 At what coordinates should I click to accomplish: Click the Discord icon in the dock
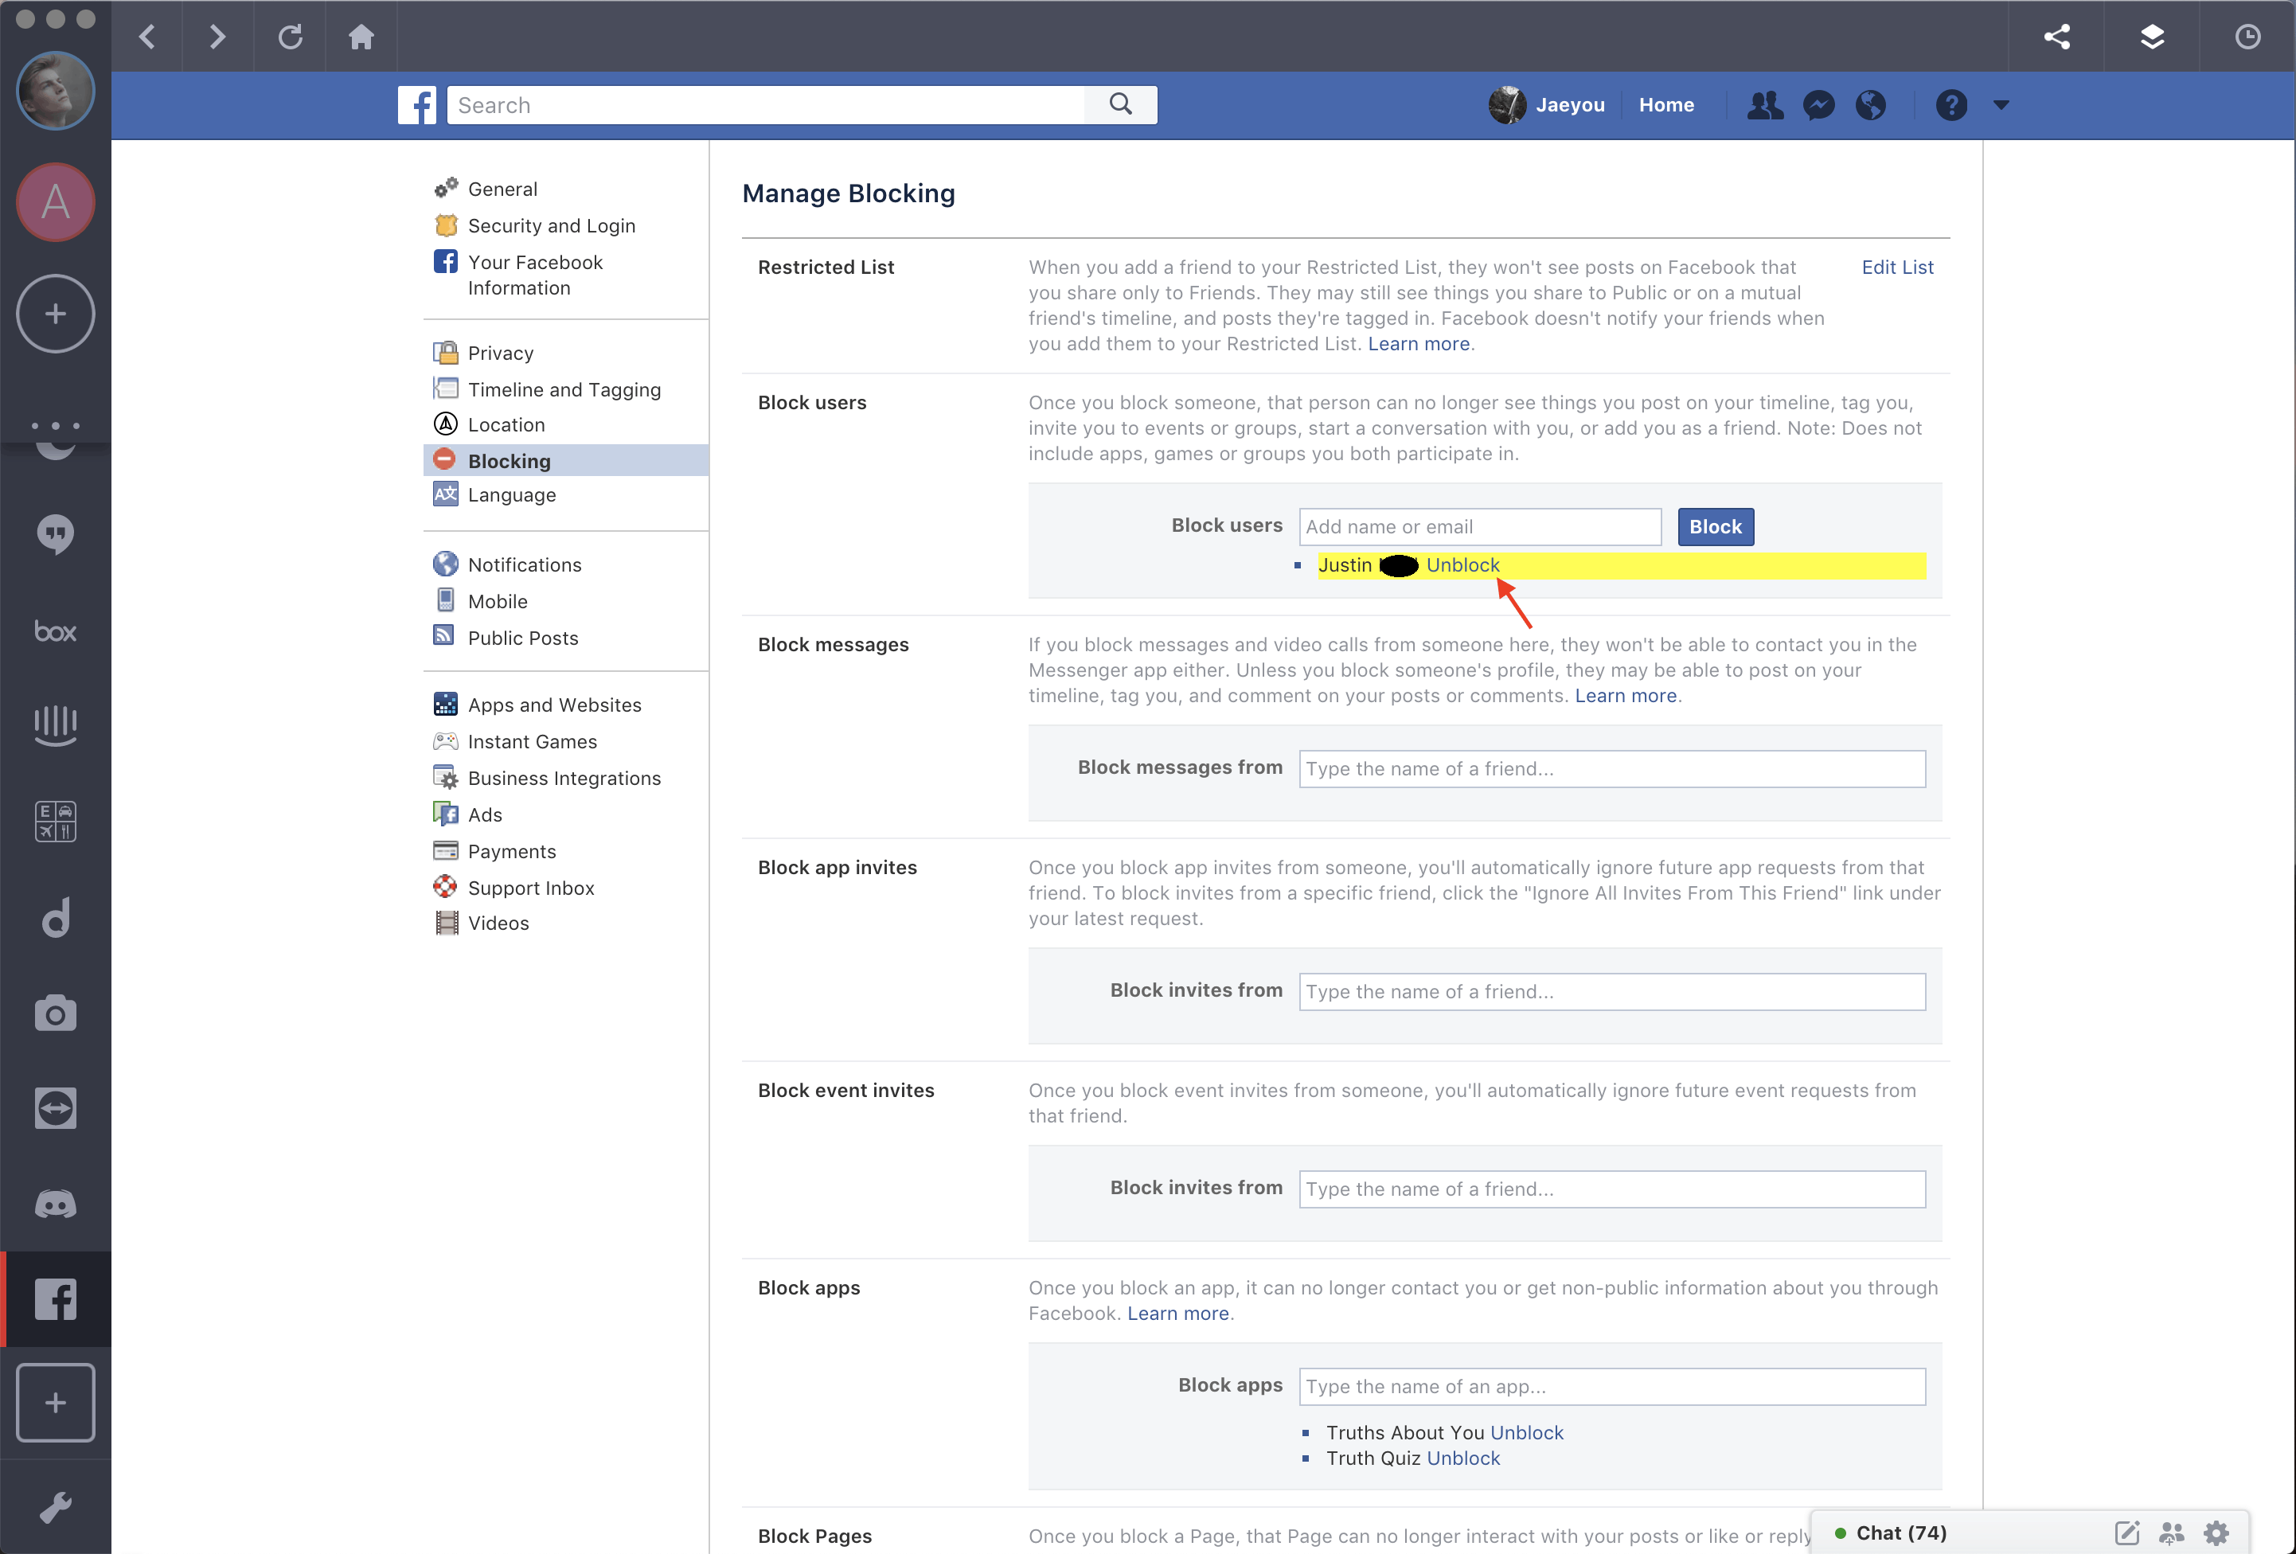pyautogui.click(x=52, y=1201)
